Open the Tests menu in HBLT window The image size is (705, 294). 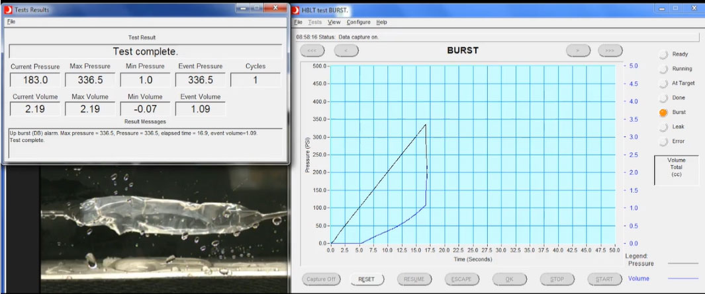click(314, 22)
